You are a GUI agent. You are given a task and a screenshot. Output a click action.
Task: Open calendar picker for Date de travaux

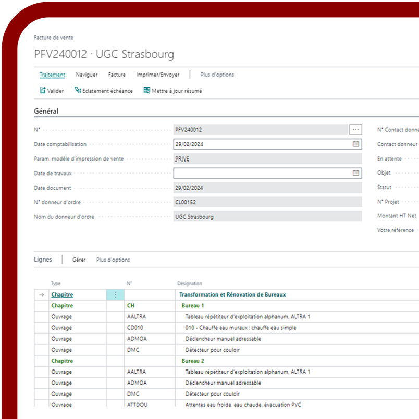tap(356, 173)
